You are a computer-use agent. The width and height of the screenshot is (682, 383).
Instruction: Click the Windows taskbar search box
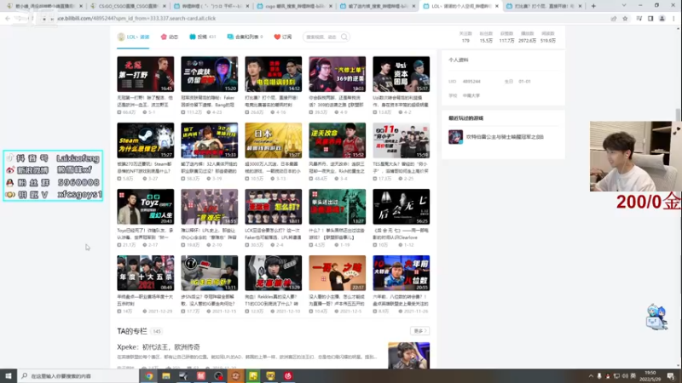pyautogui.click(x=78, y=376)
